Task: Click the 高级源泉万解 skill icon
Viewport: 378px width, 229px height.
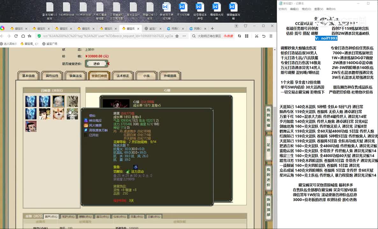Action: 86,130
